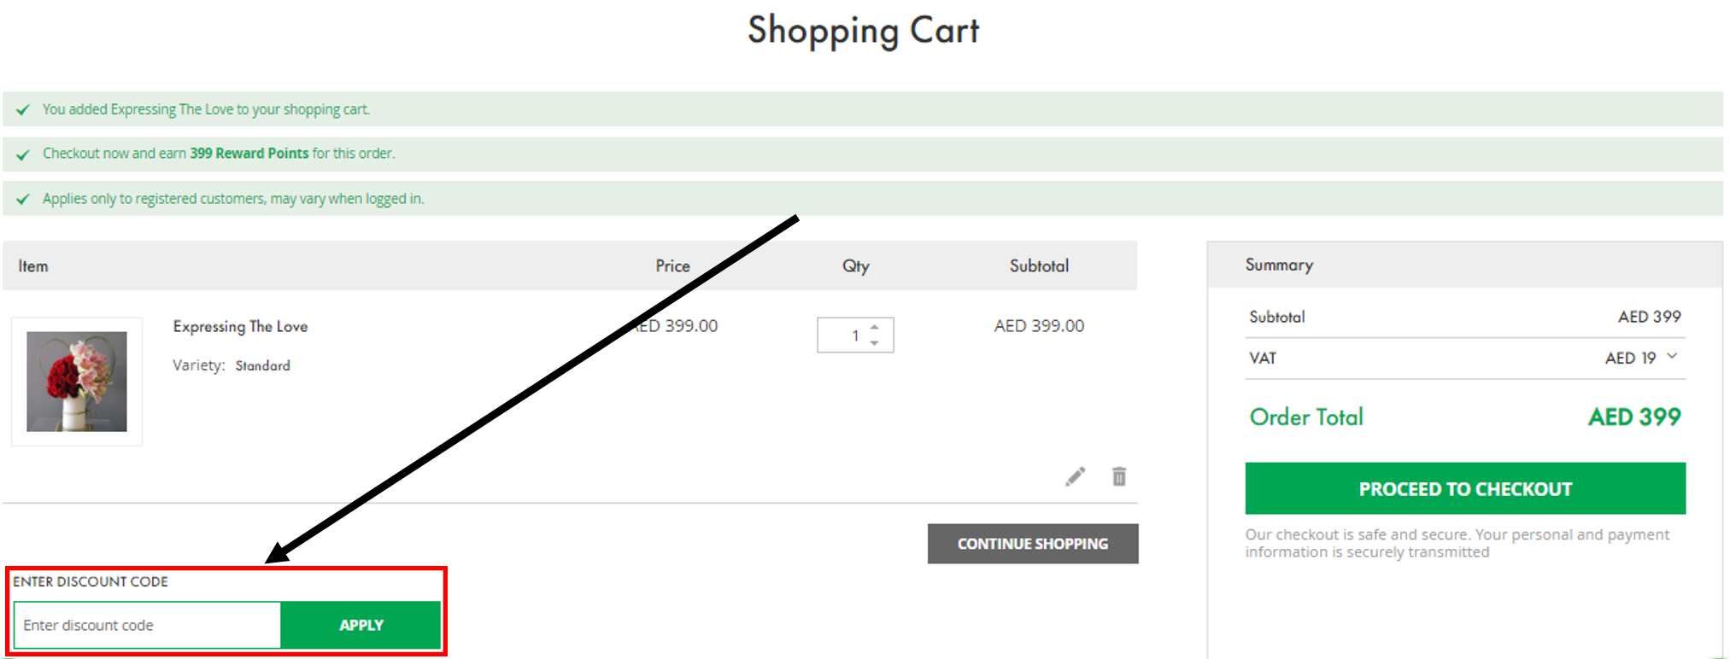
Task: Focus the Enter discount code field
Action: [x=147, y=625]
